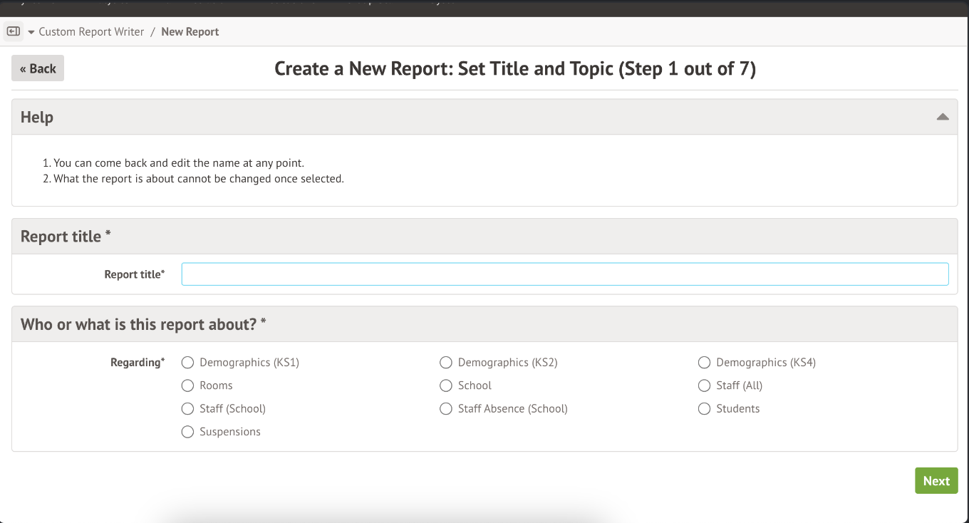
Task: Choose the Demographics (KS4) radio option
Action: coord(704,363)
